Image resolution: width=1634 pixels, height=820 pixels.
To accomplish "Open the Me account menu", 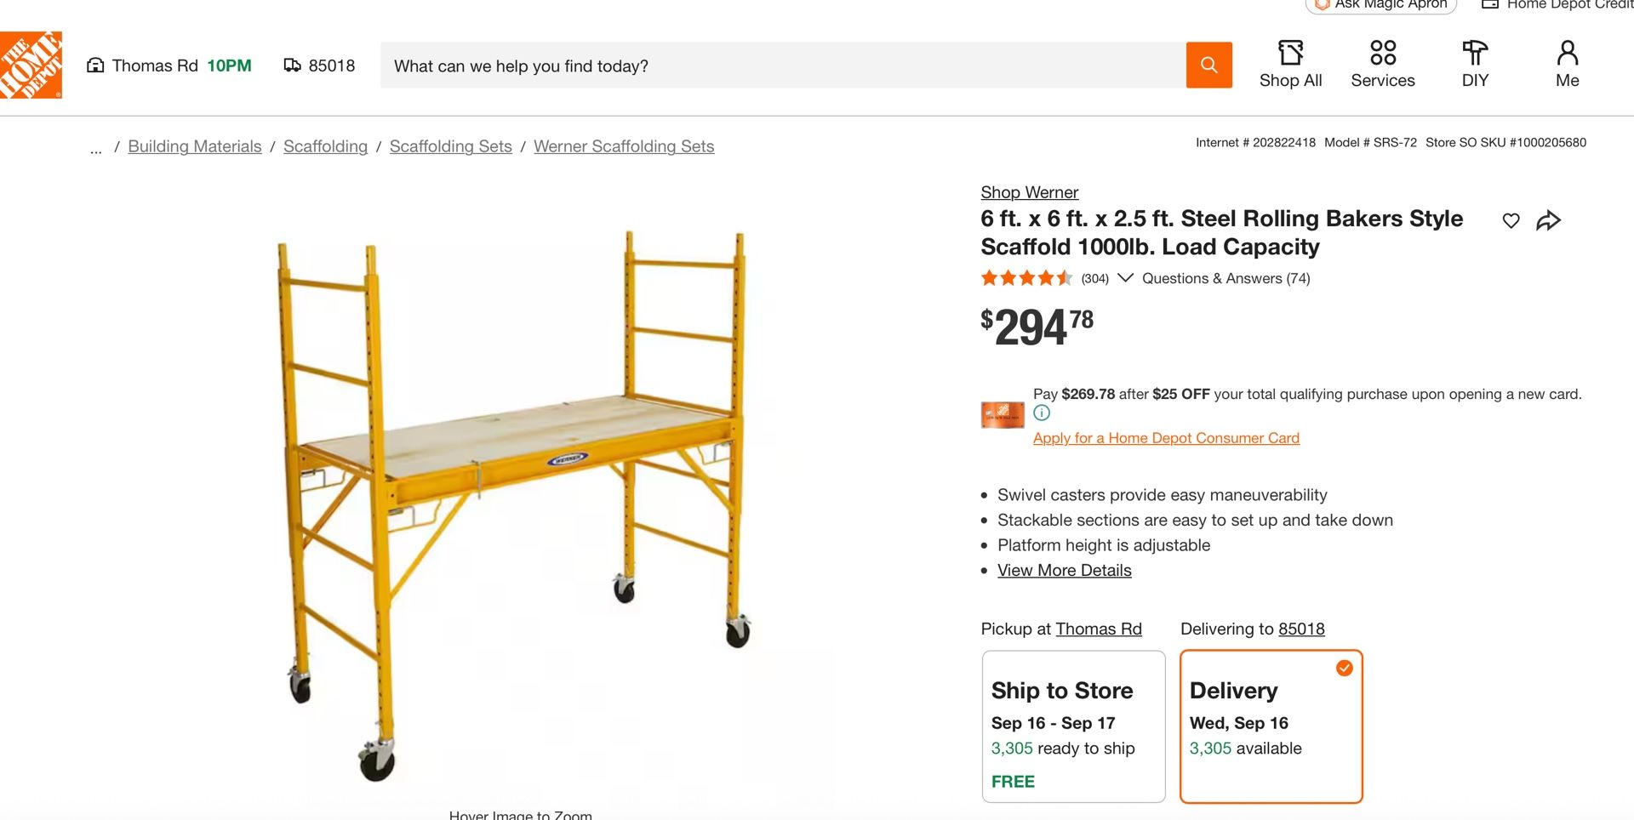I will 1567,65.
